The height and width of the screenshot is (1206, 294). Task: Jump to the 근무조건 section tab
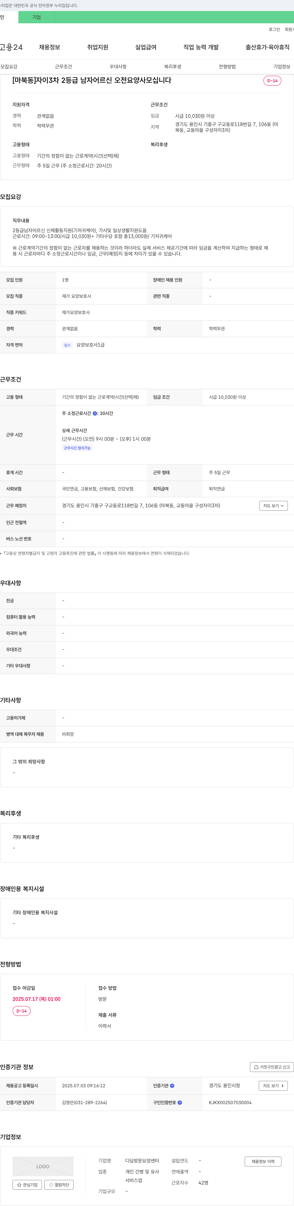coord(64,67)
